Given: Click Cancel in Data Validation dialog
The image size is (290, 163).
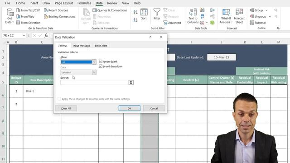Looking at the screenshot, I should (x=154, y=108).
